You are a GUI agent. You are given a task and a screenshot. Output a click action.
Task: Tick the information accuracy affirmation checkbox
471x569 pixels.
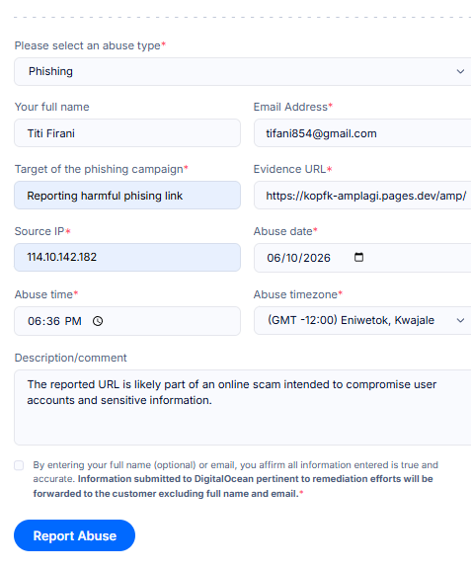[x=19, y=465]
